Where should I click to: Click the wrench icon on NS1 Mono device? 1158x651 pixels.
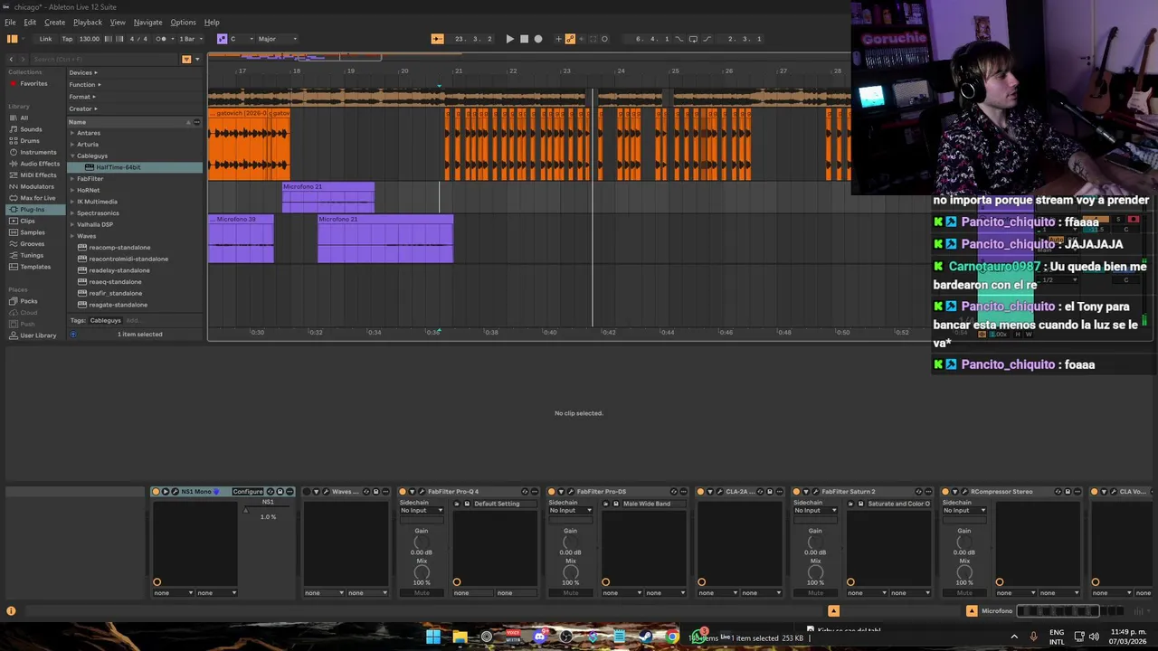[x=175, y=492]
